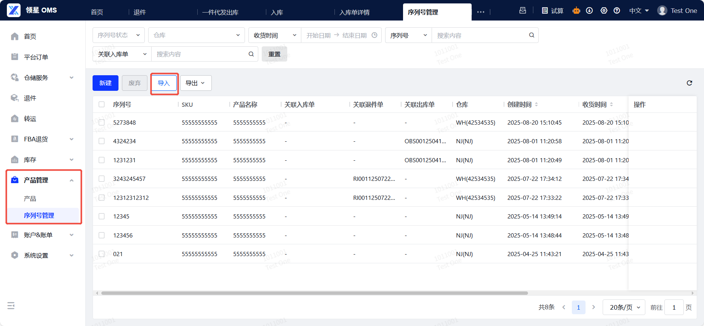This screenshot has width=704, height=326.
Task: Open the 20条/页 page size selector
Action: (624, 307)
